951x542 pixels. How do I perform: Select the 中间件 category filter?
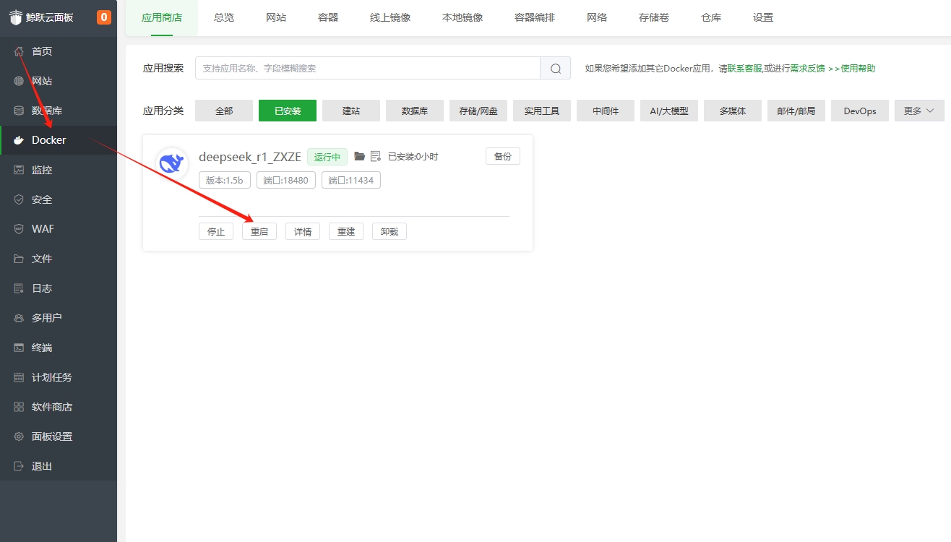coord(606,111)
